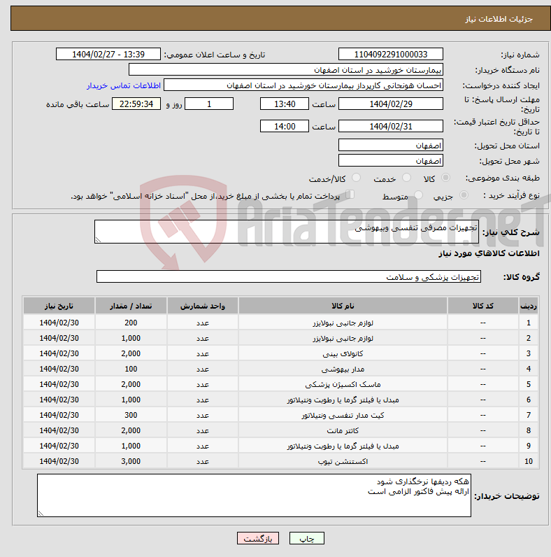The image size is (551, 557).
Task: Click the شهر محل تحویل field
Action: coord(391,160)
